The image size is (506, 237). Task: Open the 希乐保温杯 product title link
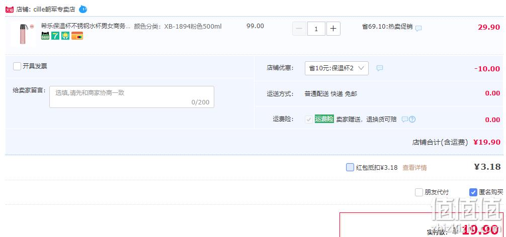coord(86,26)
